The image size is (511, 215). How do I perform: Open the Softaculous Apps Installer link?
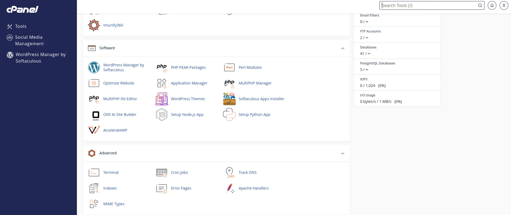pyautogui.click(x=261, y=99)
